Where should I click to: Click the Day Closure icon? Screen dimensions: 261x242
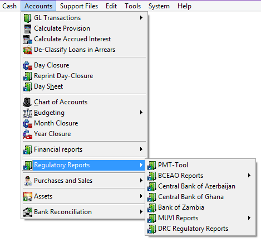click(x=27, y=66)
